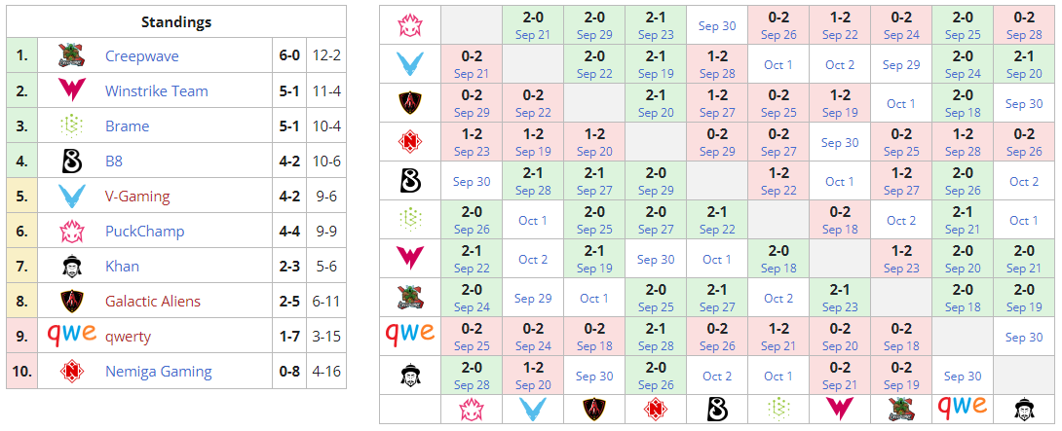Image resolution: width=1062 pixels, height=431 pixels.
Task: Click the Sep 28 result cell in PuckChamp's crosstable row
Action: 1024,25
